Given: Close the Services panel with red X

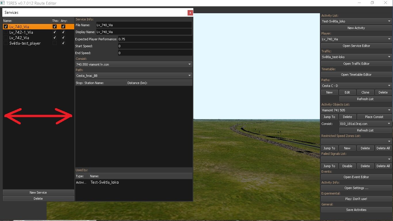Looking at the screenshot, I should point(190,13).
